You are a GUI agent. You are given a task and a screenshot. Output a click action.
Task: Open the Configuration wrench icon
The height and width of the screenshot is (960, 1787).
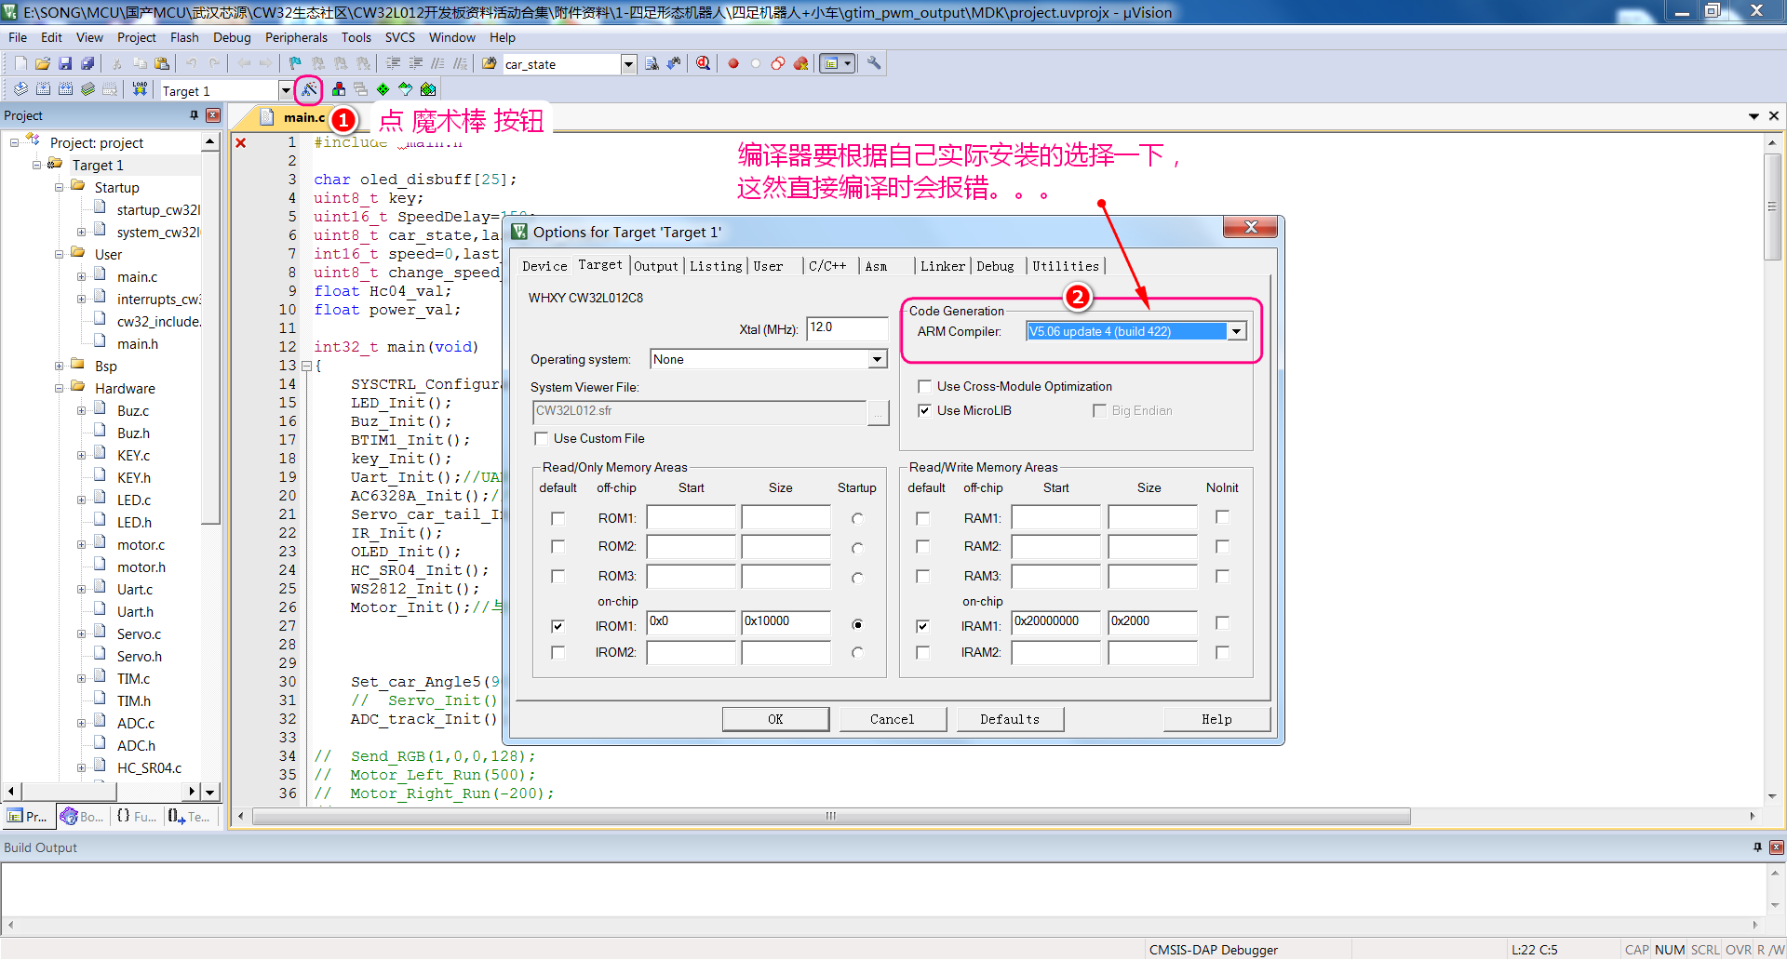coord(874,63)
